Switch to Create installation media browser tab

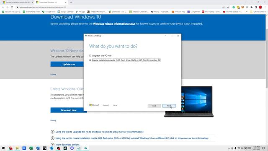18,3
